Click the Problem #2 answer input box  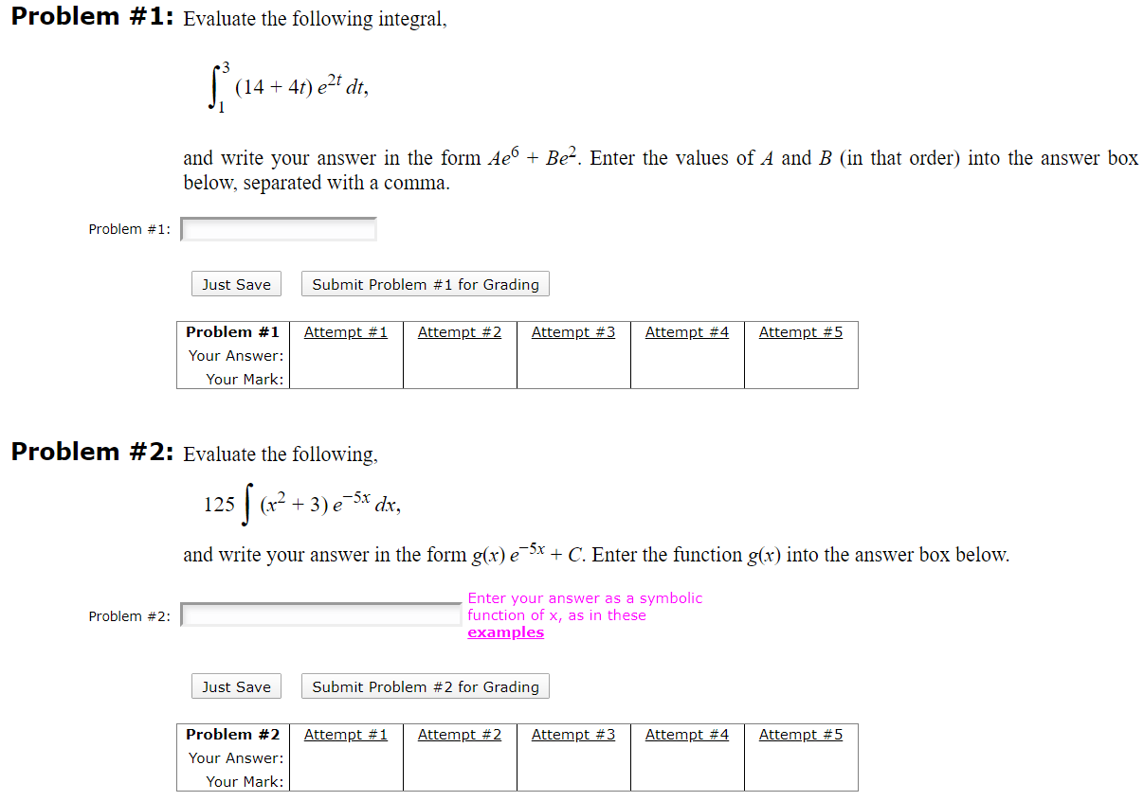319,614
